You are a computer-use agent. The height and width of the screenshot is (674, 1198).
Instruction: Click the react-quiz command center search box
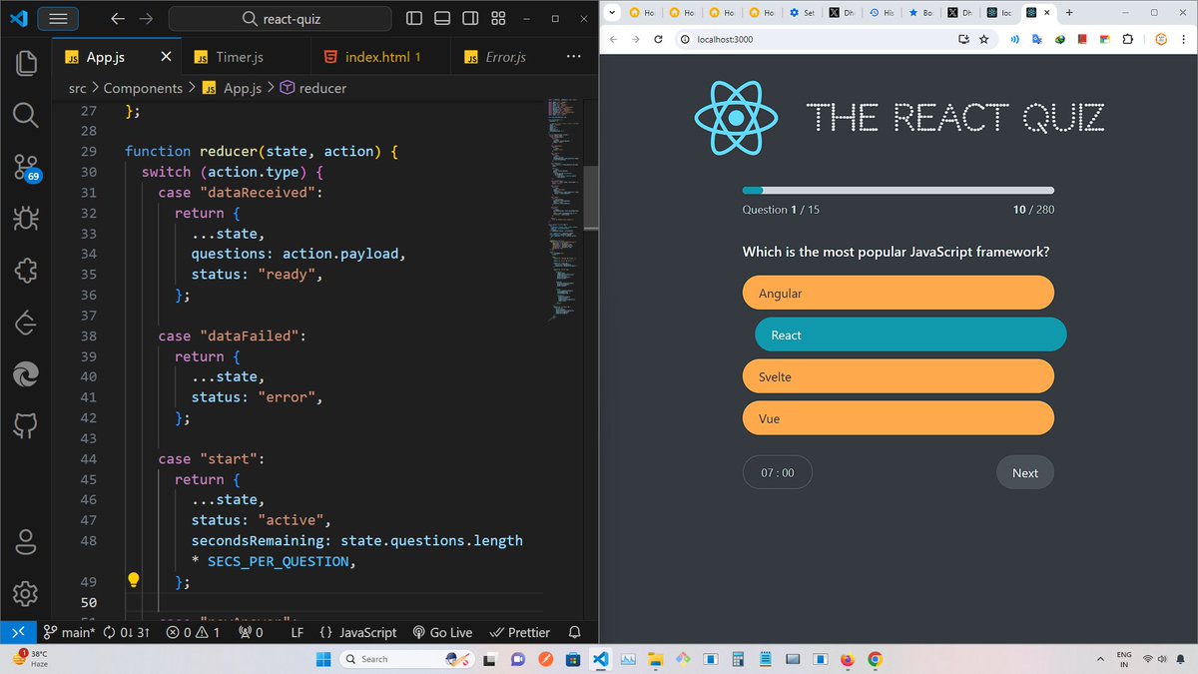[280, 19]
